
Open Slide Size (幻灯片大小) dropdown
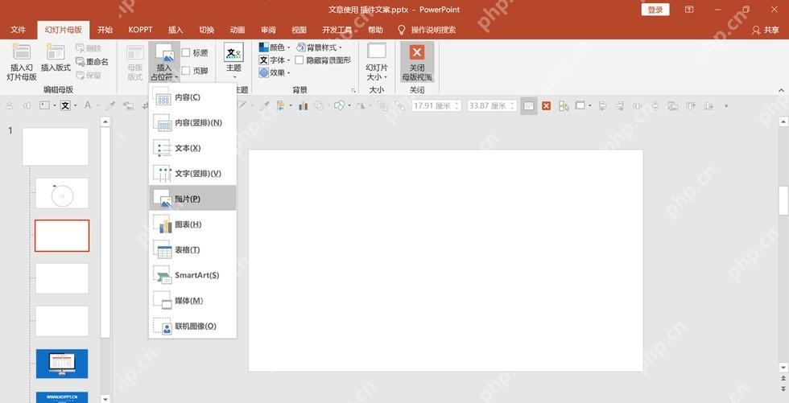[377, 61]
